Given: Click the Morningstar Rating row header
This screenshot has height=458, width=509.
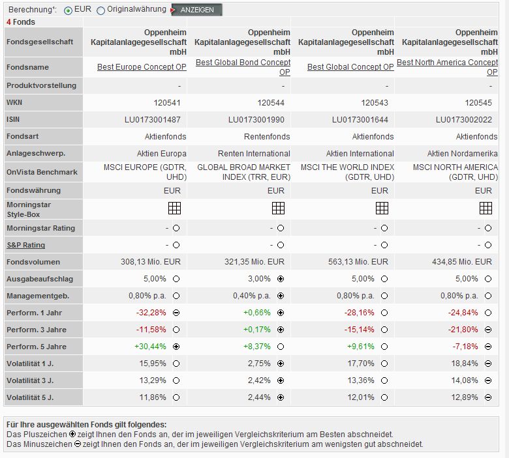Looking at the screenshot, I should pyautogui.click(x=44, y=228).
